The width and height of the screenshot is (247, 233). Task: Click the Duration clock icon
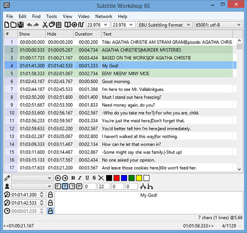7,211
